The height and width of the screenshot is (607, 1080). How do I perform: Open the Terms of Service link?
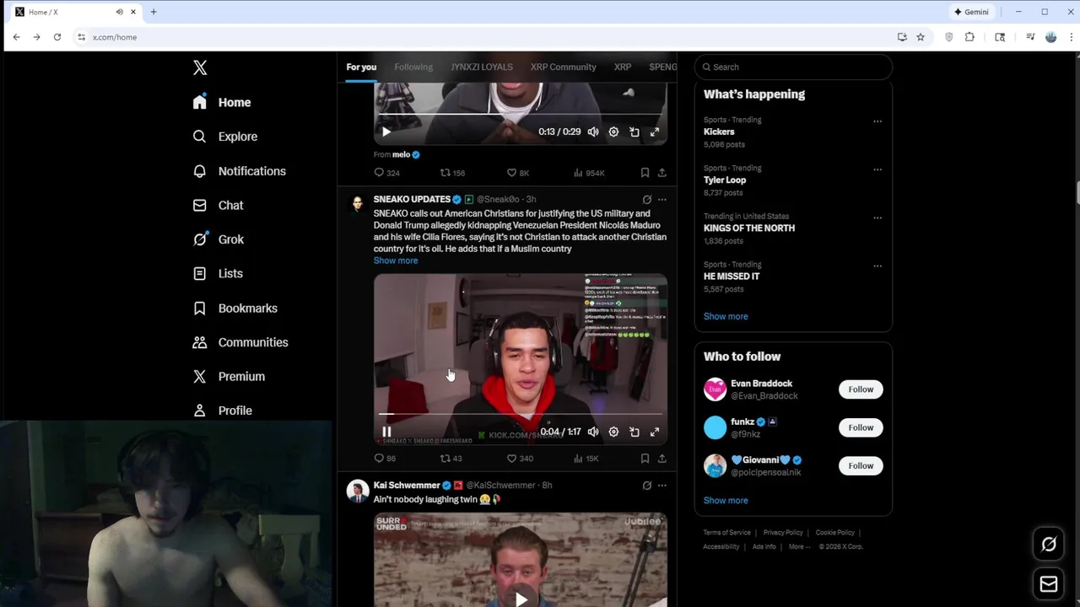click(726, 533)
